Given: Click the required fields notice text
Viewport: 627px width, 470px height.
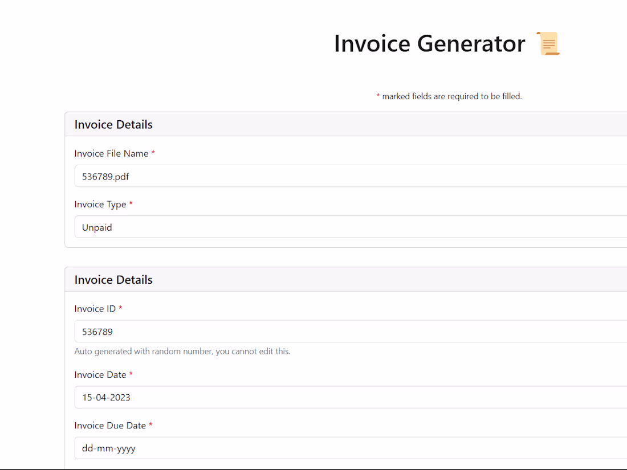Looking at the screenshot, I should pyautogui.click(x=449, y=96).
